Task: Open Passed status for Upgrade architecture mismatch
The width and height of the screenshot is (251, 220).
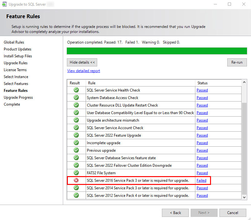Action: pyautogui.click(x=202, y=120)
